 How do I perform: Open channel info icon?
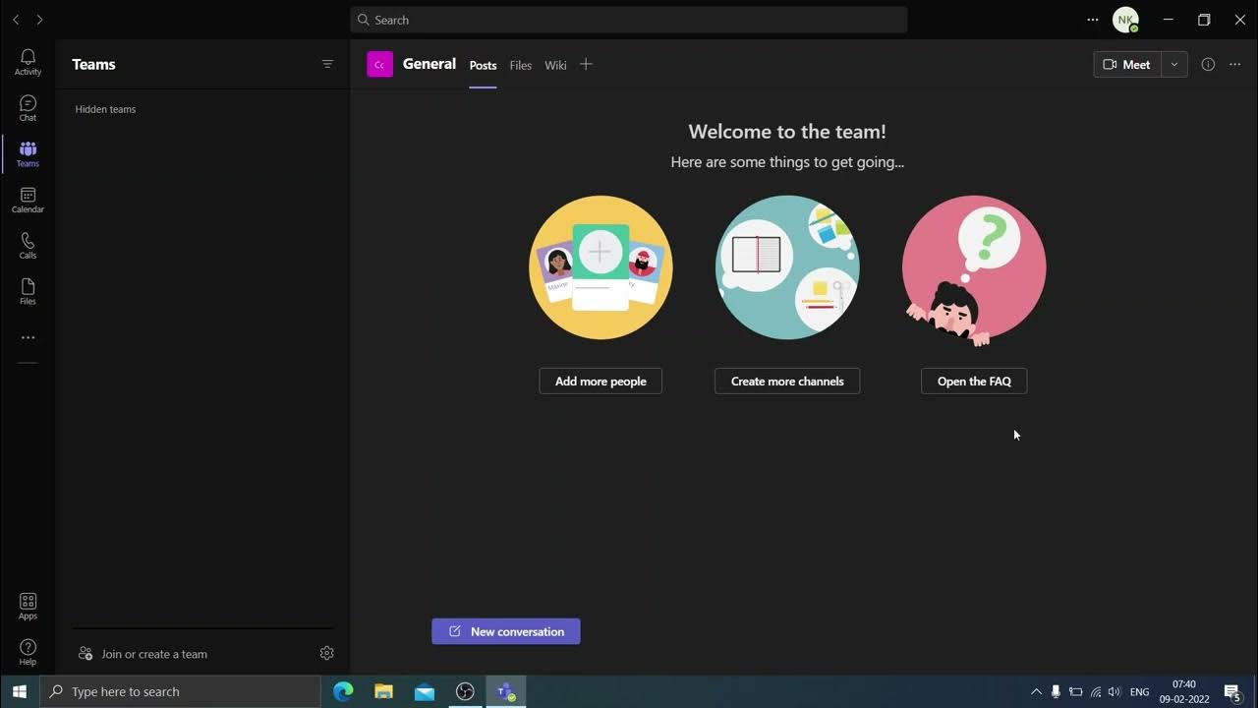(x=1208, y=64)
